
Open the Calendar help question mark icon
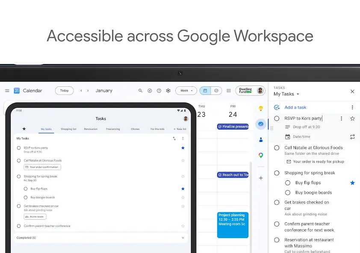159,91
